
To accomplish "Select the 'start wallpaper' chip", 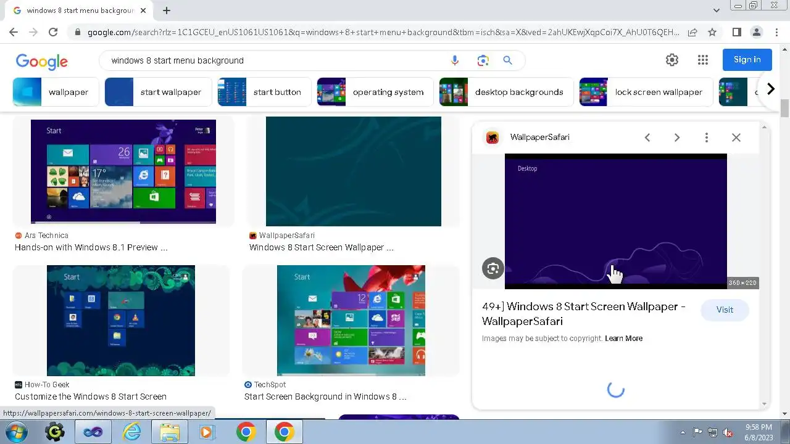I will tap(158, 92).
